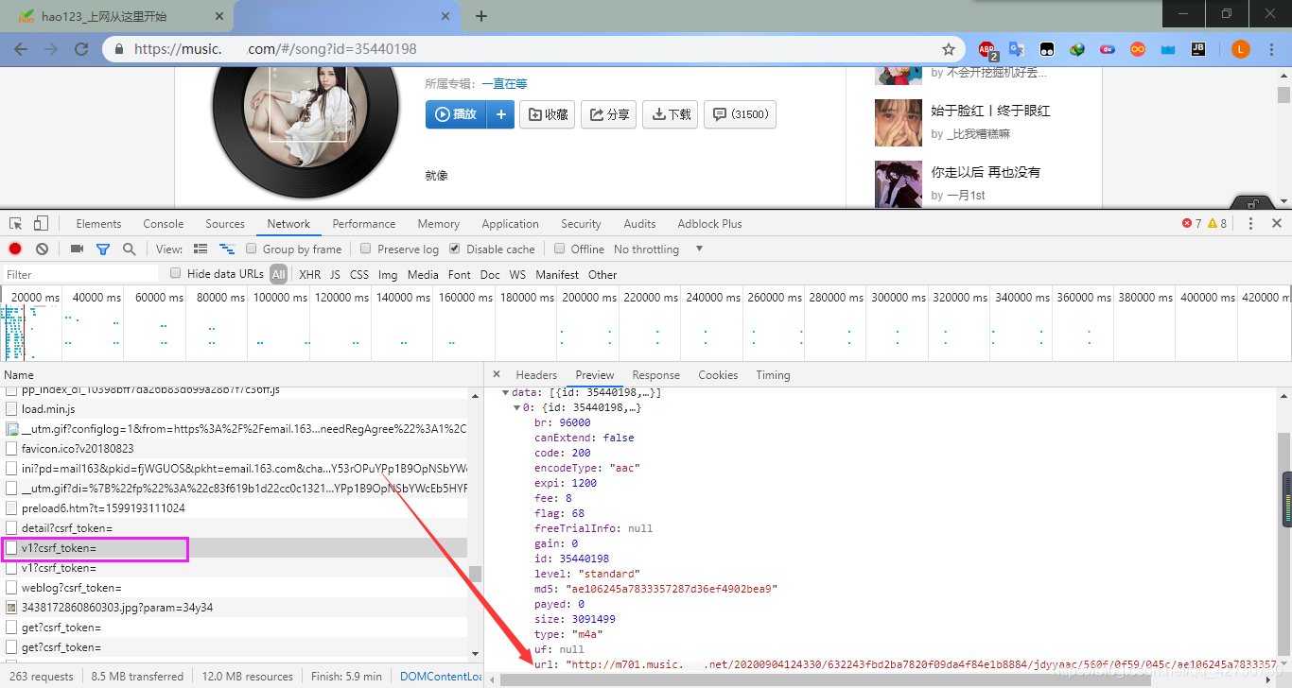Screen dimensions: 1292x688
Task: Toggle the overview waterfall view icon
Action: tap(227, 249)
